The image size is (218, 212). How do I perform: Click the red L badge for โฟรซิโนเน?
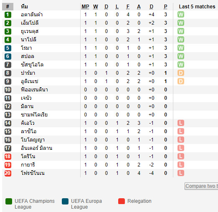click(x=181, y=173)
